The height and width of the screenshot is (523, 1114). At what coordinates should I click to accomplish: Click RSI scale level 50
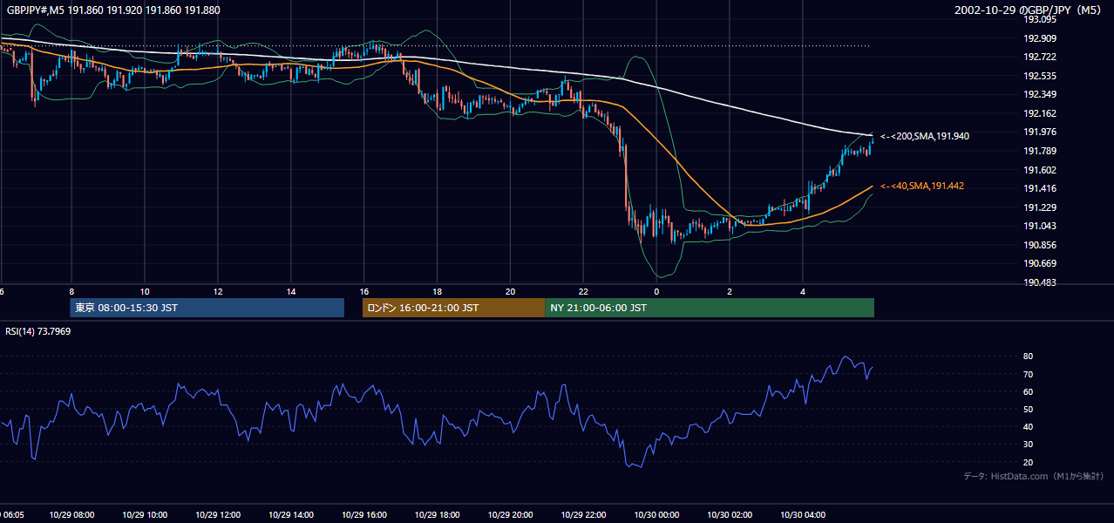click(x=1028, y=409)
